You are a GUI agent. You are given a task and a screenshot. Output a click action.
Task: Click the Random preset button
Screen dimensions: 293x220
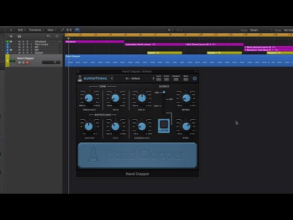coord(176,78)
